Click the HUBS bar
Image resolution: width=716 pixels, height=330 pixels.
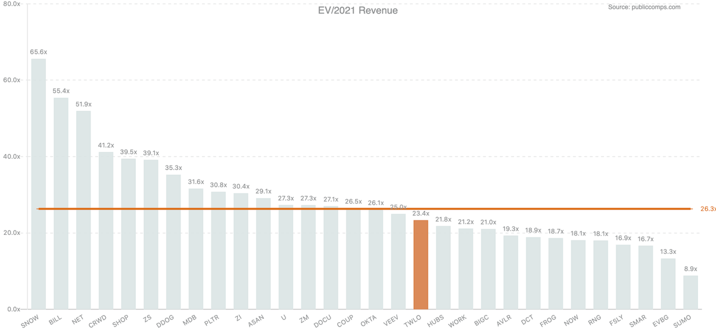[x=443, y=267]
